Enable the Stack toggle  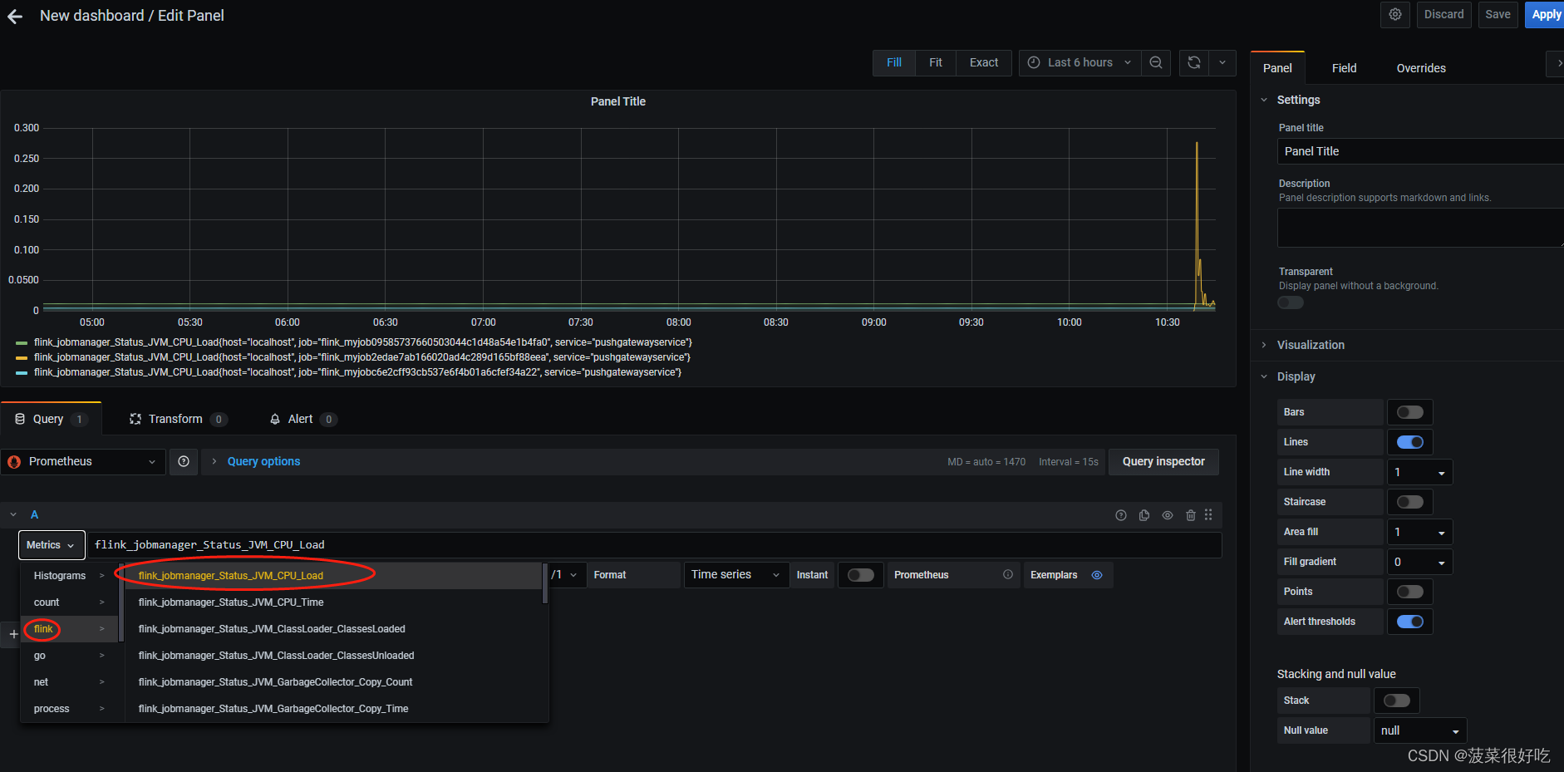click(x=1397, y=701)
